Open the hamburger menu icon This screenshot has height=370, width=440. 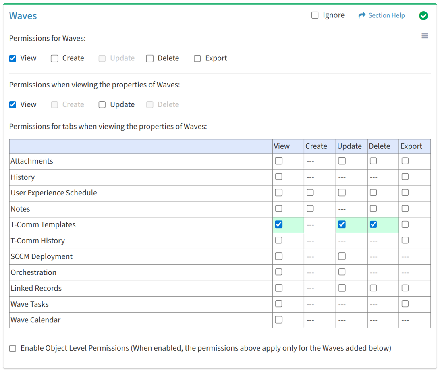pyautogui.click(x=425, y=36)
